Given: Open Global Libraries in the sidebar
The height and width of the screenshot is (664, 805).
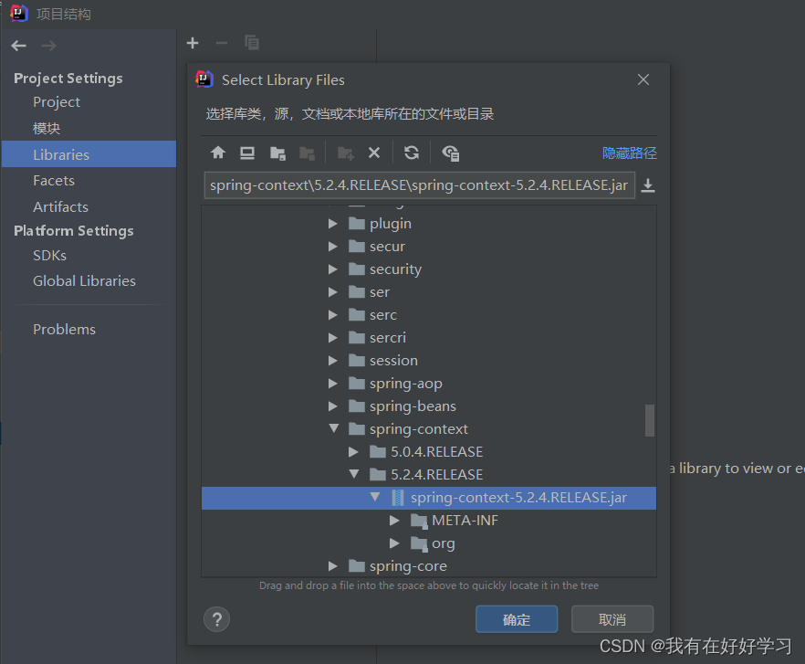Looking at the screenshot, I should (x=85, y=280).
